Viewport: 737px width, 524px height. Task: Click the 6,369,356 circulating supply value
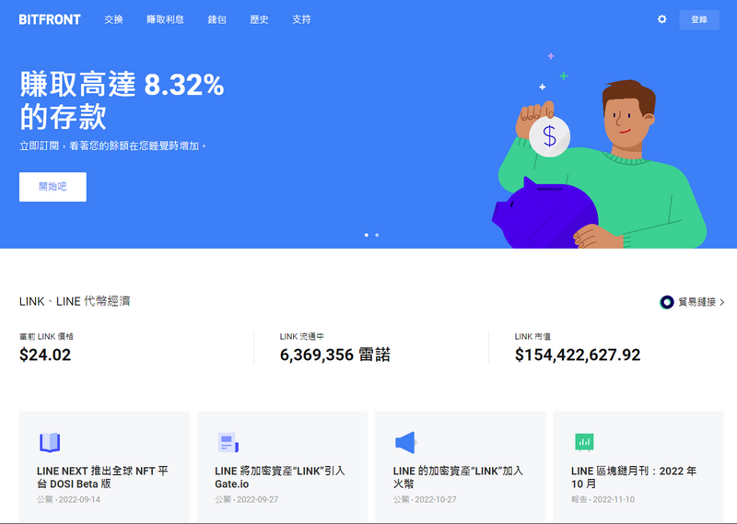tap(335, 355)
